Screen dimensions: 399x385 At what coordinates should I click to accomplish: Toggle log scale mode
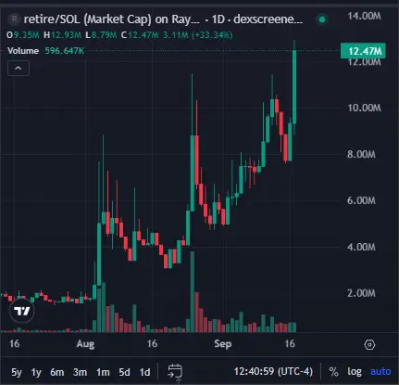pyautogui.click(x=355, y=371)
